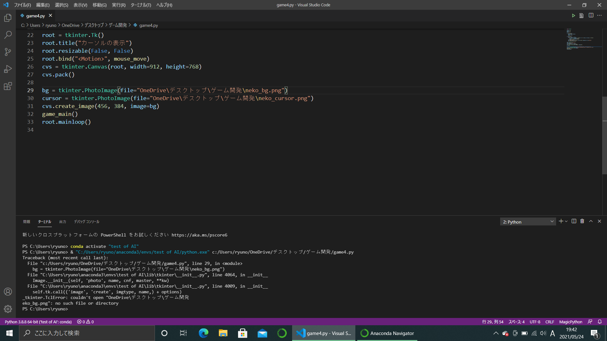Run Python file with play icon
Screen dimensions: 607x341
[573, 15]
